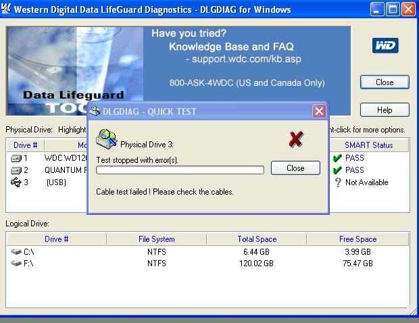
Task: Click the NTFS file system cell for C:\
Action: [x=157, y=251]
